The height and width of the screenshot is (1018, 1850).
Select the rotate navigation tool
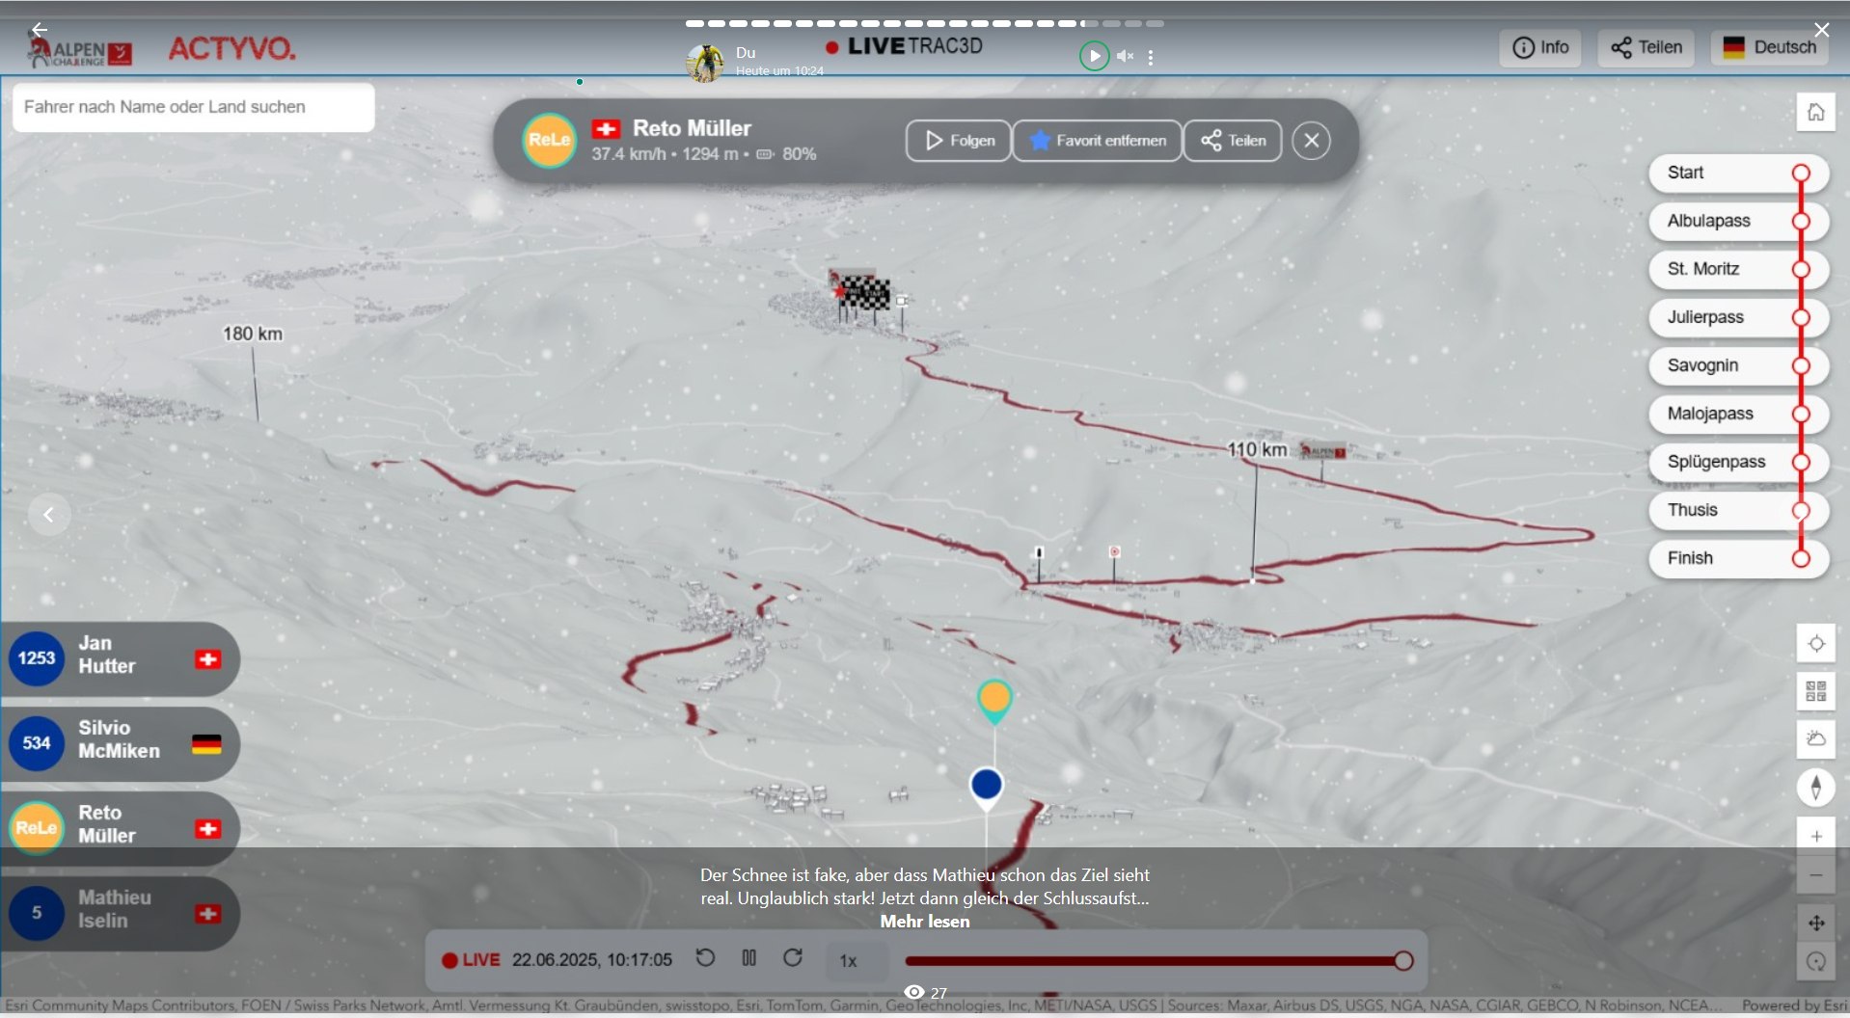[1815, 961]
